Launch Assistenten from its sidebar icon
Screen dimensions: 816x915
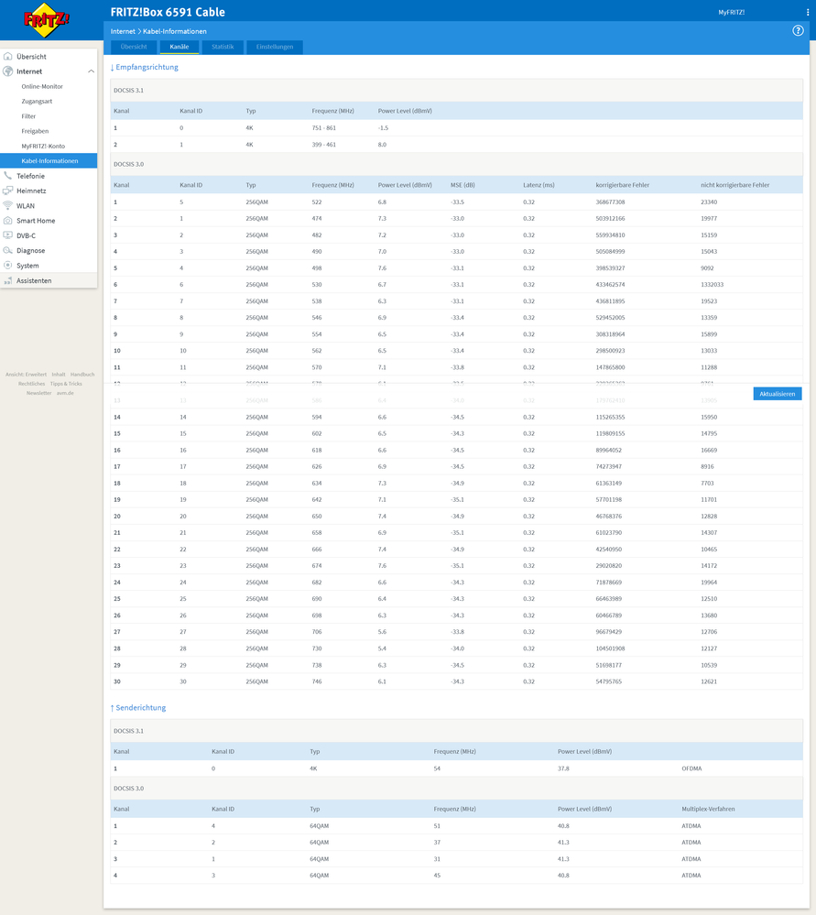[9, 279]
